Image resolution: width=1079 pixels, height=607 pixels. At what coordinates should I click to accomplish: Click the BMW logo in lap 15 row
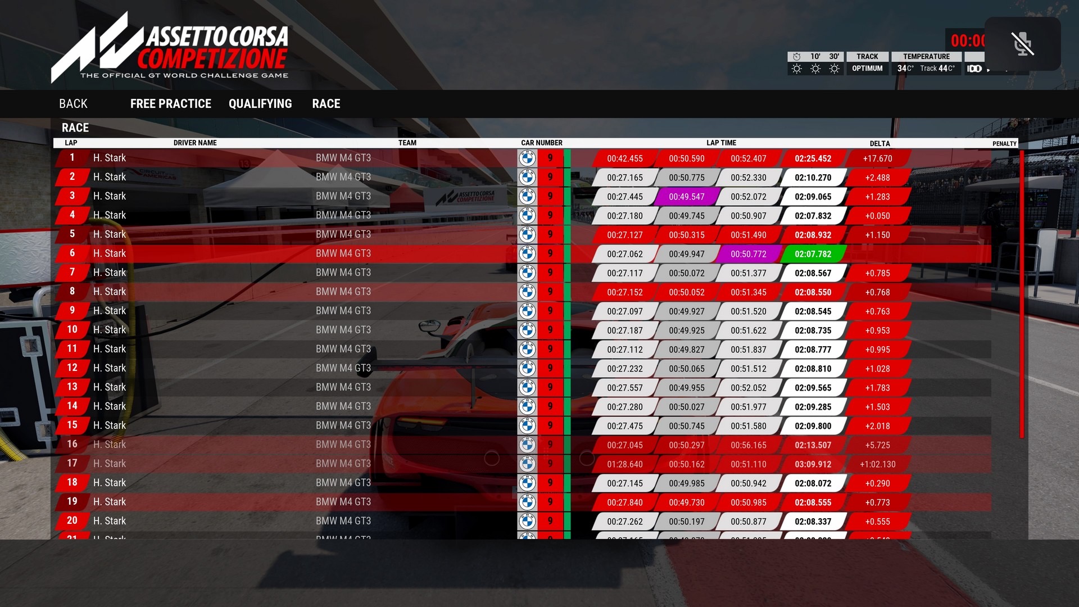click(527, 426)
